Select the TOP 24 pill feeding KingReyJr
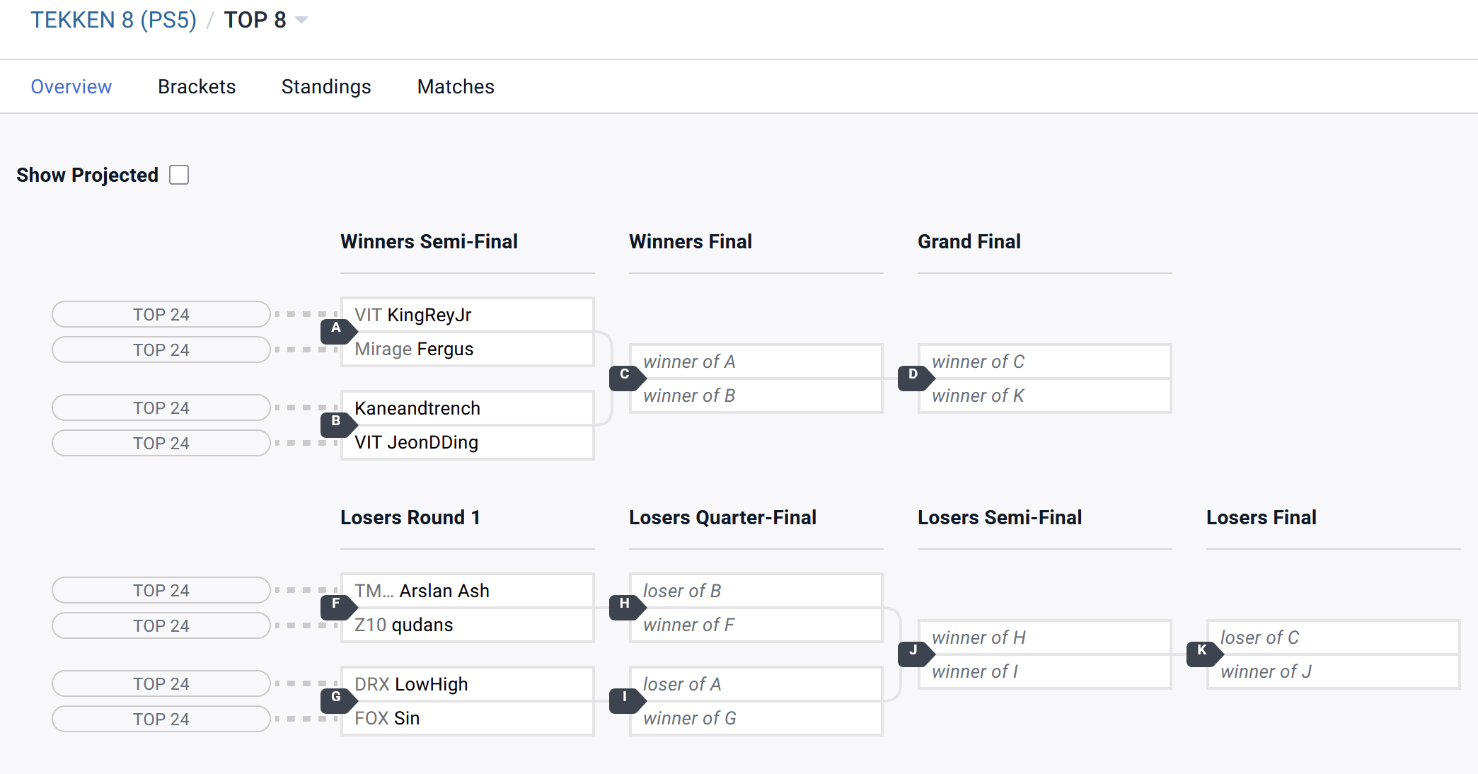The height and width of the screenshot is (774, 1478). tap(161, 314)
